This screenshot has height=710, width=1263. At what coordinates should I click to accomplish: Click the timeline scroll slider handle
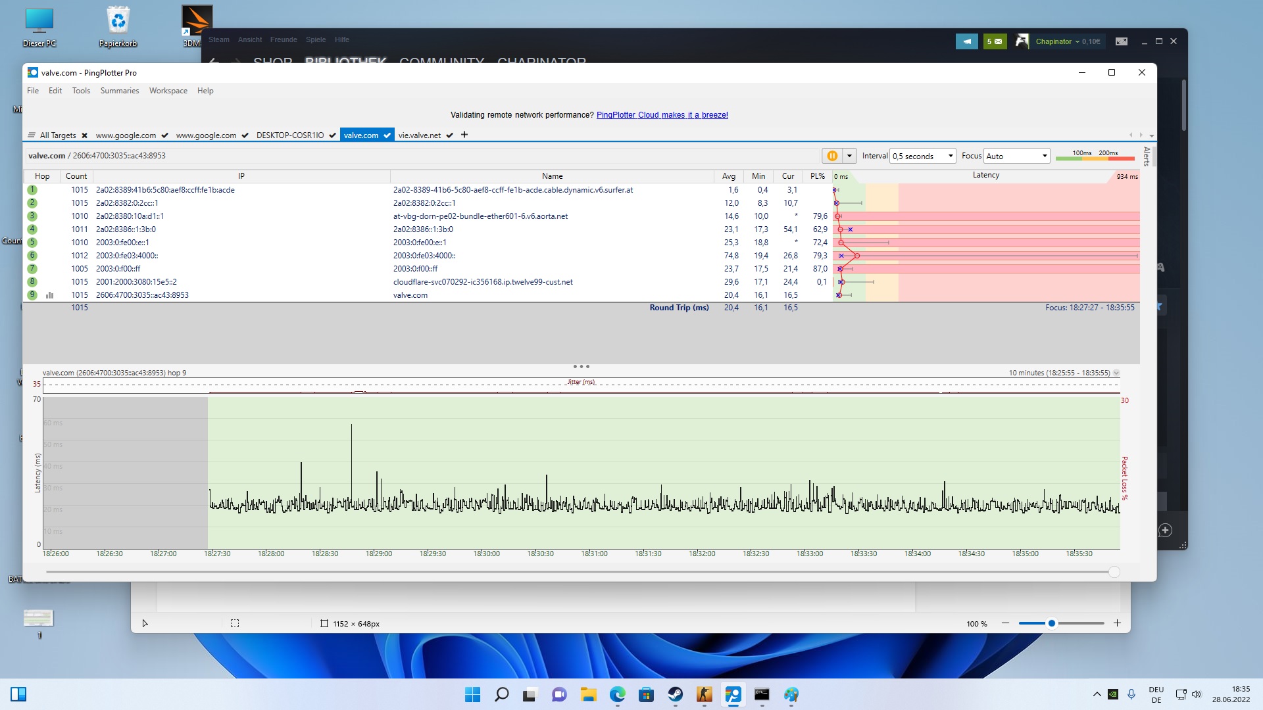(1114, 572)
